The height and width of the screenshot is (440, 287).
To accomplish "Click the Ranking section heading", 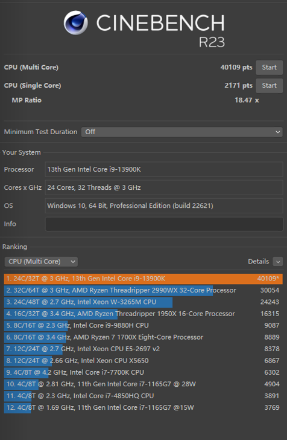I will coord(15,247).
